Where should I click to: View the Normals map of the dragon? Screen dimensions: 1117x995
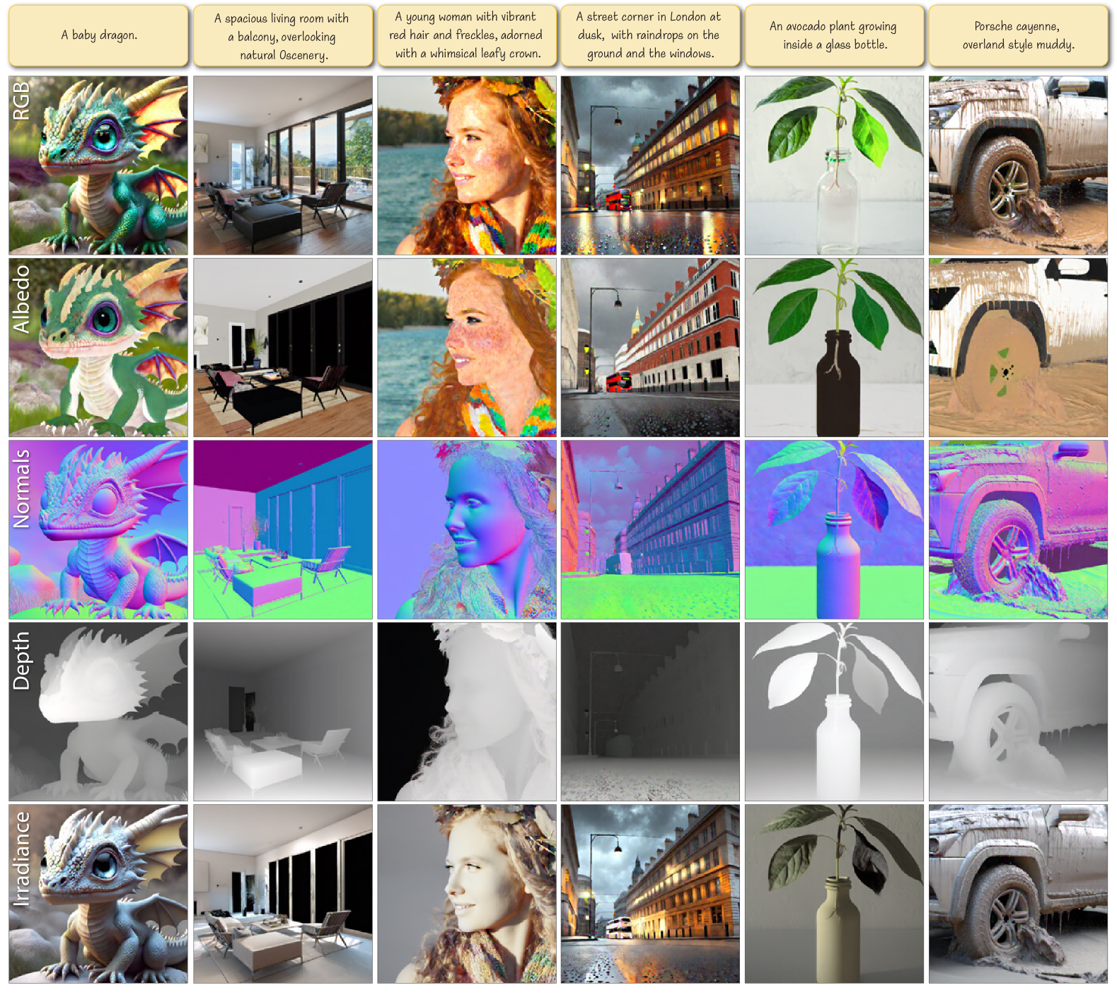pos(98,530)
